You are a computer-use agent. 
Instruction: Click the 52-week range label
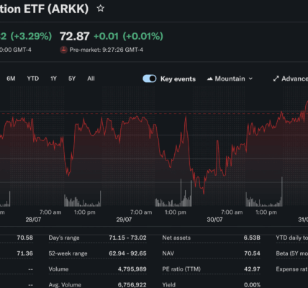[68, 253]
